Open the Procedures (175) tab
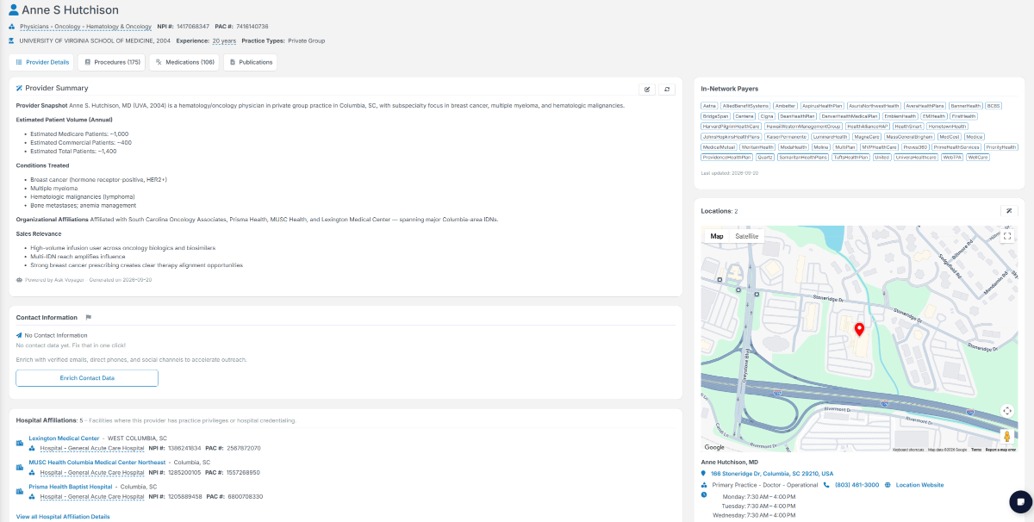 pyautogui.click(x=112, y=62)
